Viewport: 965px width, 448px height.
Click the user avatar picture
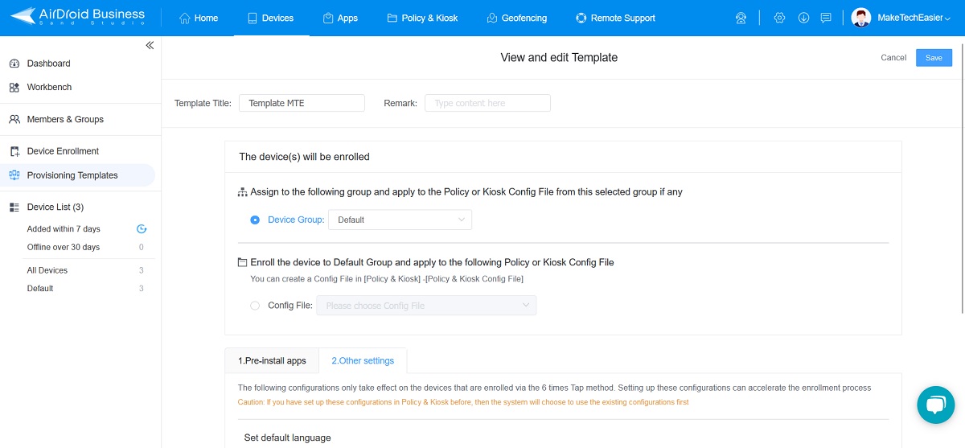[861, 18]
